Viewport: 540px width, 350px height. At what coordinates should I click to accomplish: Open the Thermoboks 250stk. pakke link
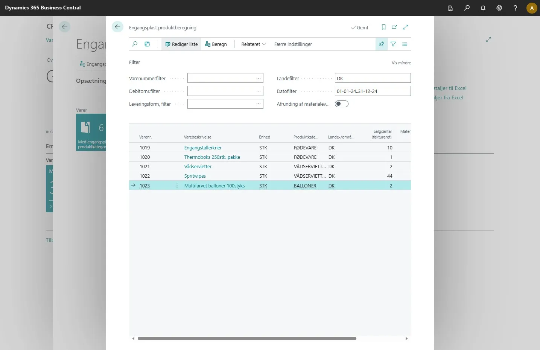[212, 157]
